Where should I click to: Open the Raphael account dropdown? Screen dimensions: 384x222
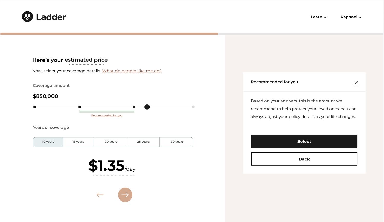point(351,17)
